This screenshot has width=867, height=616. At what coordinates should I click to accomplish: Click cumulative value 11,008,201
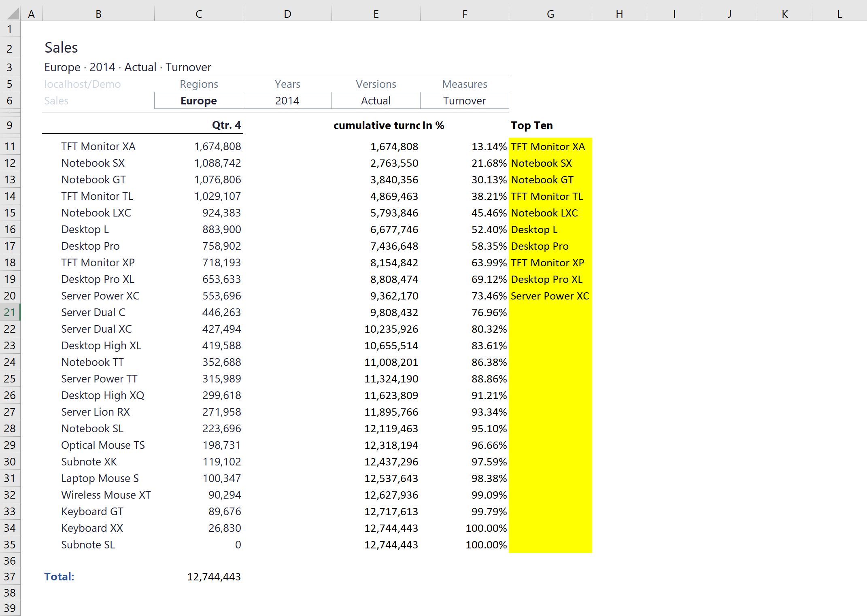click(391, 362)
